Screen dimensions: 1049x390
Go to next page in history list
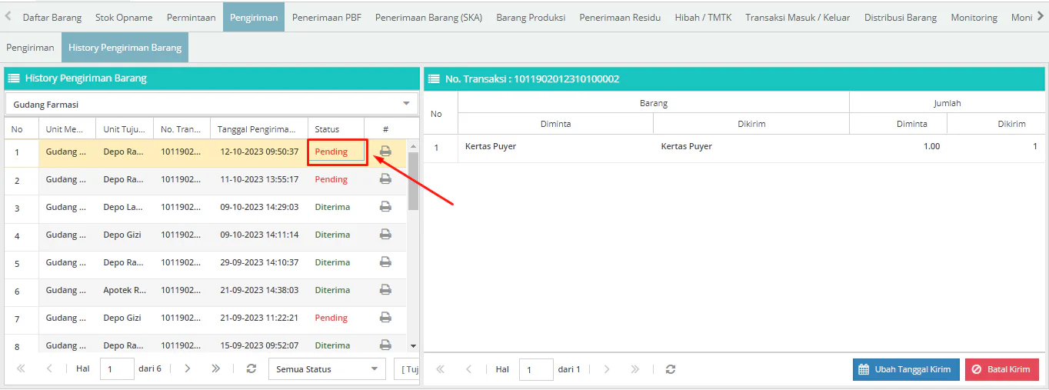[188, 369]
